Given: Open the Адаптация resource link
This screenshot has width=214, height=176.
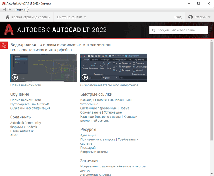Looking at the screenshot, I should point(88,135).
